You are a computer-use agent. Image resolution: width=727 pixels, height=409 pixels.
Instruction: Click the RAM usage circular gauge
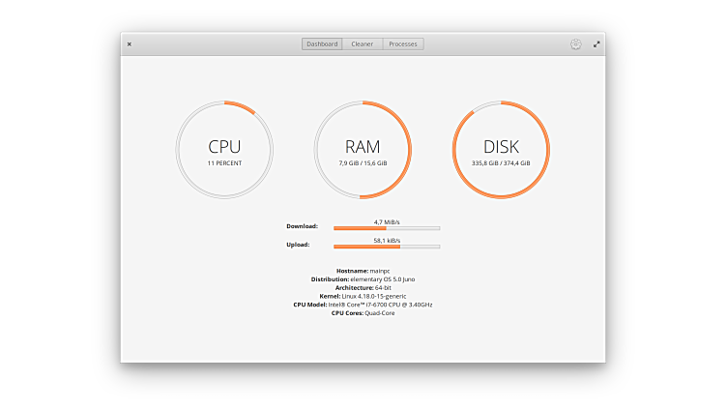[363, 150]
